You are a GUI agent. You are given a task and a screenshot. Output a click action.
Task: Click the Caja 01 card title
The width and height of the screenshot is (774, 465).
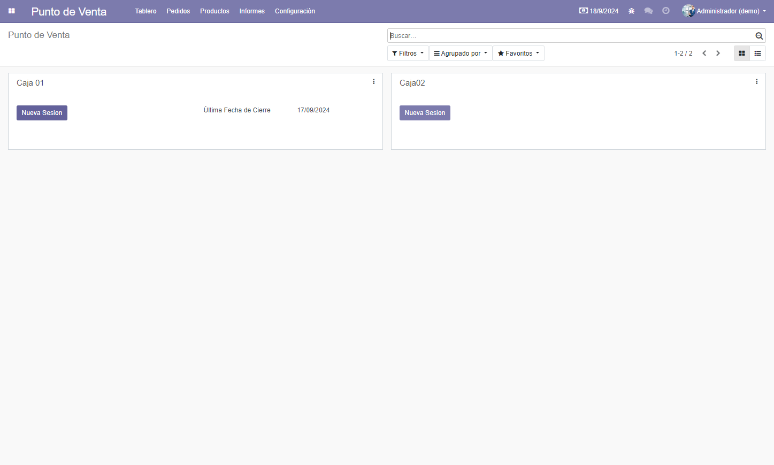[30, 83]
